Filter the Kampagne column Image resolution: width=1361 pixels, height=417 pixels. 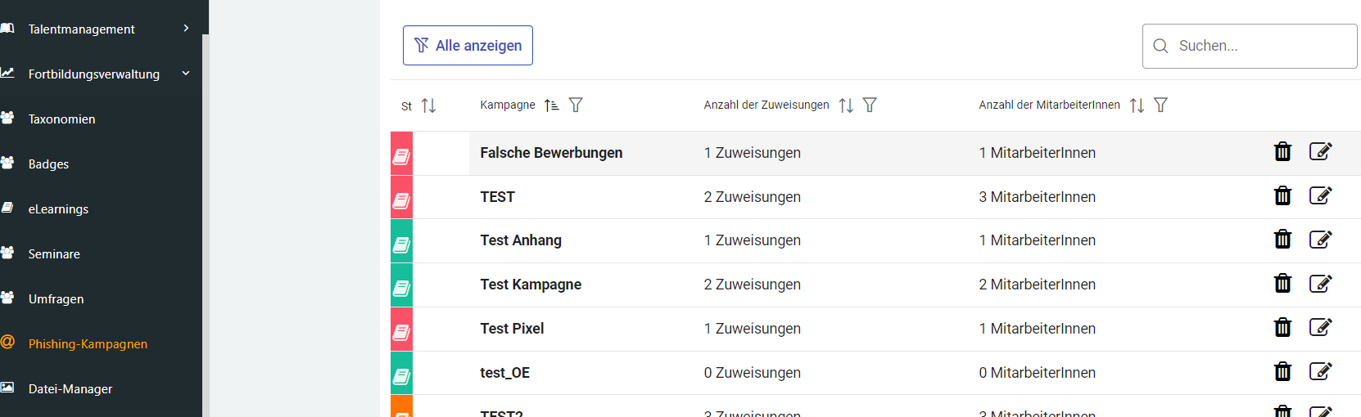pos(576,105)
